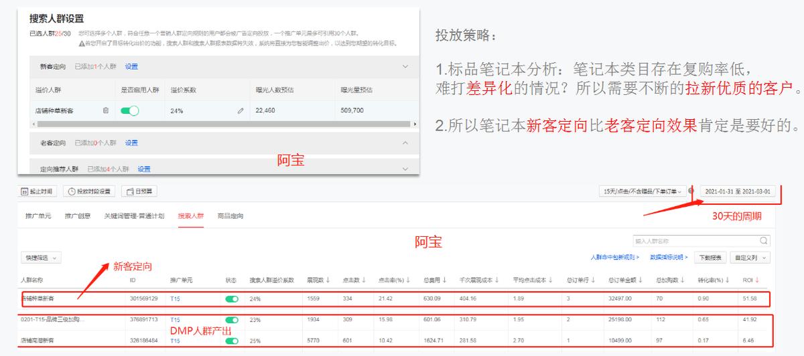Sort by 展现数 column arrow

click(x=328, y=280)
